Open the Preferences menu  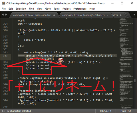(80, 9)
